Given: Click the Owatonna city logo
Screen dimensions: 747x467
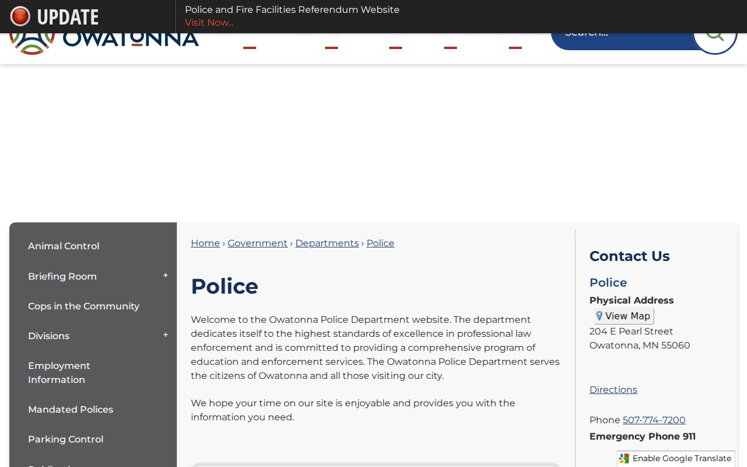Looking at the screenshot, I should (104, 44).
